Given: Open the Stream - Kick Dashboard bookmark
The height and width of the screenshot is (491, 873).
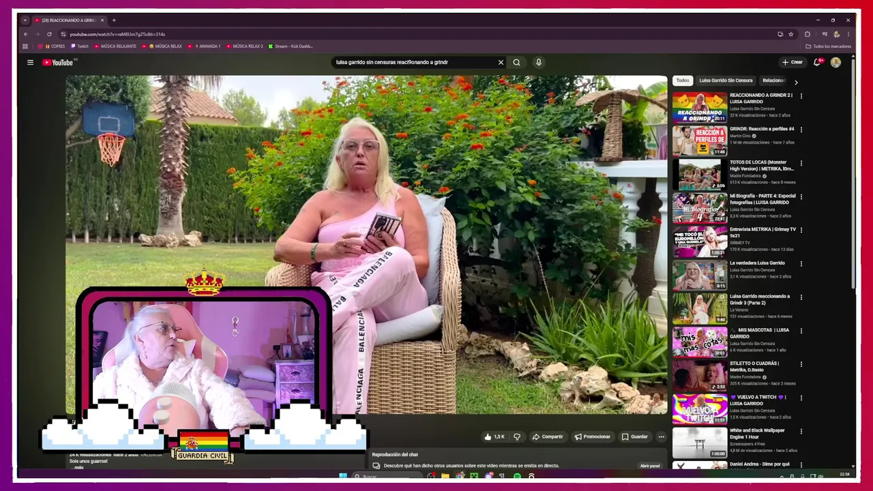Looking at the screenshot, I should pos(291,46).
